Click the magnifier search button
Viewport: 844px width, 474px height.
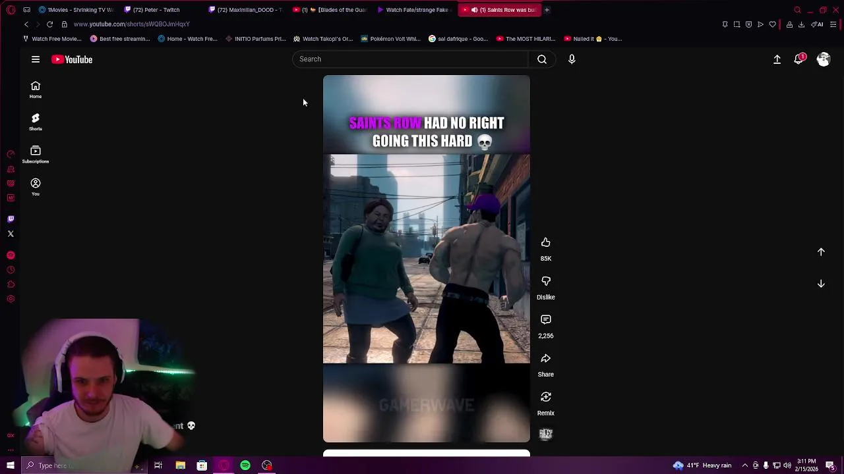[x=542, y=59]
